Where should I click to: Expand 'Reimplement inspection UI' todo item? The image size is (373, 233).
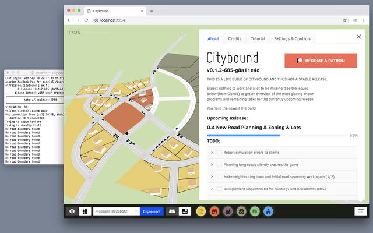coord(212,189)
